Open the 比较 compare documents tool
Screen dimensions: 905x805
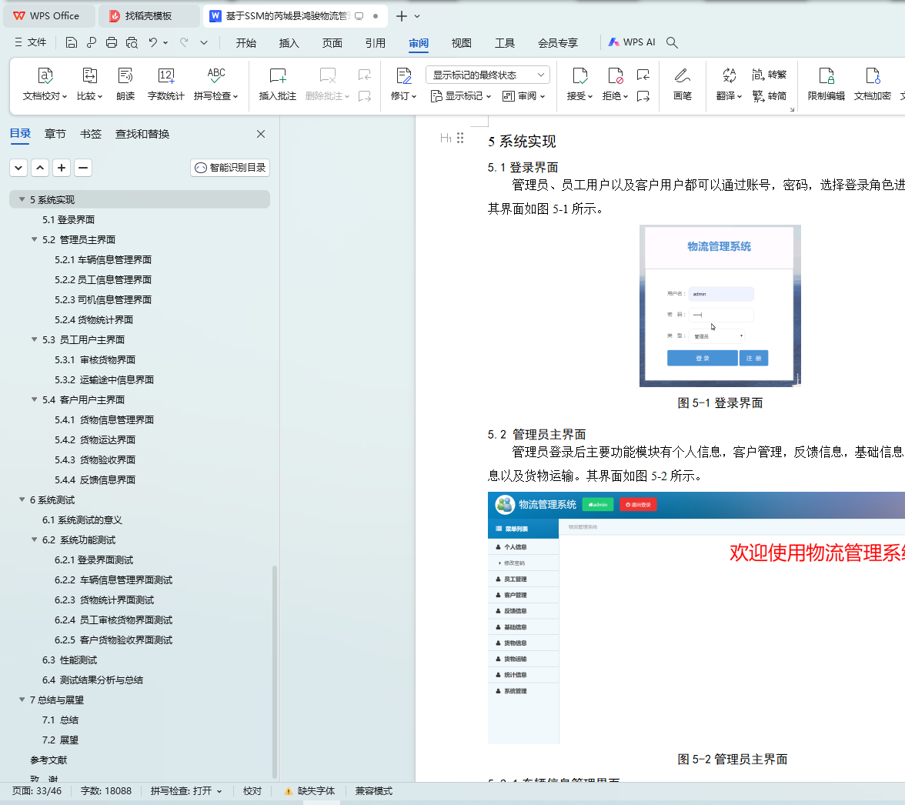(89, 84)
